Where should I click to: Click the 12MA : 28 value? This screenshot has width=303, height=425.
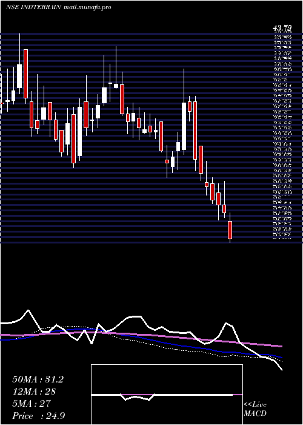[x=34, y=392]
